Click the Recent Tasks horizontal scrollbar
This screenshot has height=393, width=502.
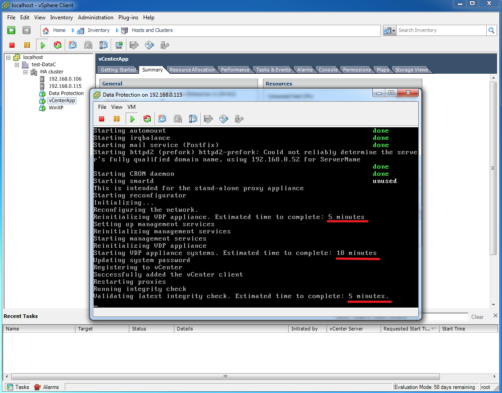point(225,376)
